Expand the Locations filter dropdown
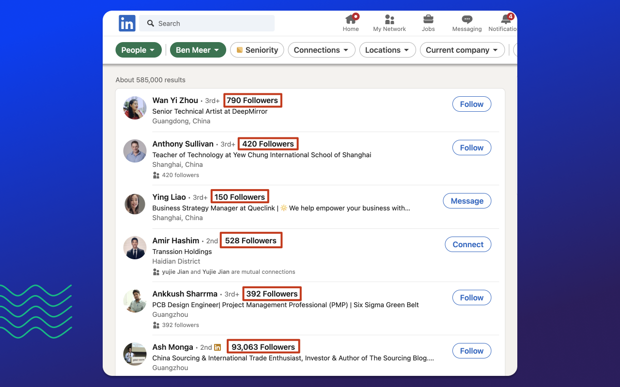The width and height of the screenshot is (620, 387). pyautogui.click(x=387, y=50)
